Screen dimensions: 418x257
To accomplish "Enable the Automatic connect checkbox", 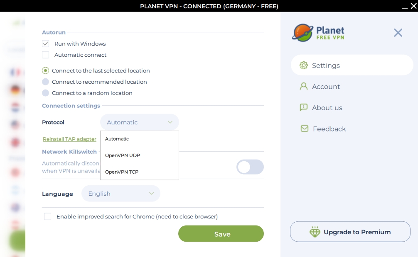I will (x=46, y=55).
